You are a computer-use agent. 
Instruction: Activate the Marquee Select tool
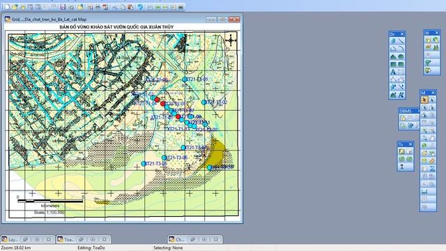coord(432,100)
